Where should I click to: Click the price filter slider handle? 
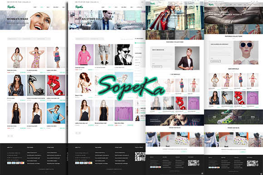point(136,43)
